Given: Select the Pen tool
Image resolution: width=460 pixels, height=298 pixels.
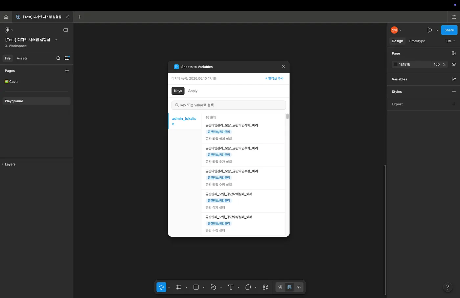Looking at the screenshot, I should pos(214,287).
